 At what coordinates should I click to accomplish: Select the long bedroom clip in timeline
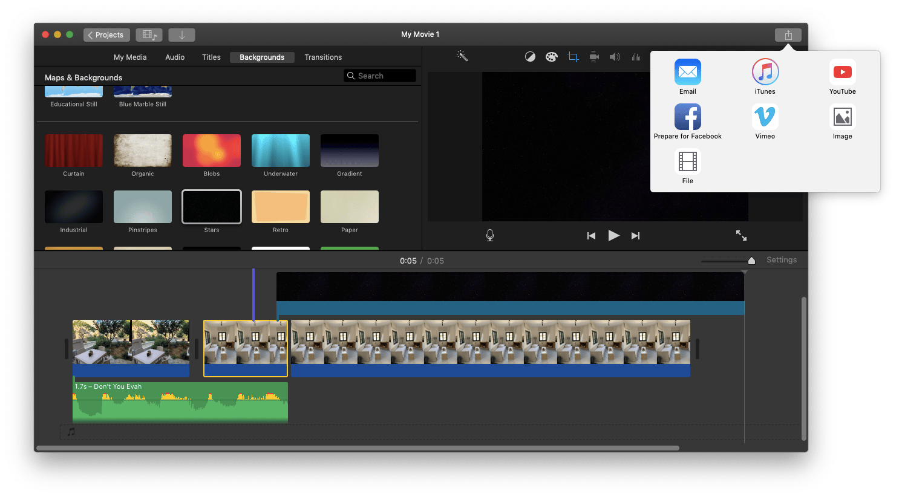point(491,348)
